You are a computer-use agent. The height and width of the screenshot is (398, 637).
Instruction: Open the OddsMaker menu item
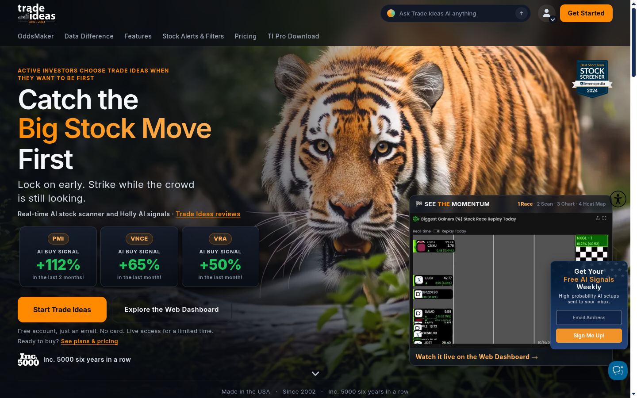pyautogui.click(x=36, y=36)
